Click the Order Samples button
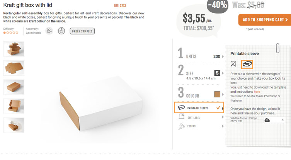291x160 pixels. [82, 31]
